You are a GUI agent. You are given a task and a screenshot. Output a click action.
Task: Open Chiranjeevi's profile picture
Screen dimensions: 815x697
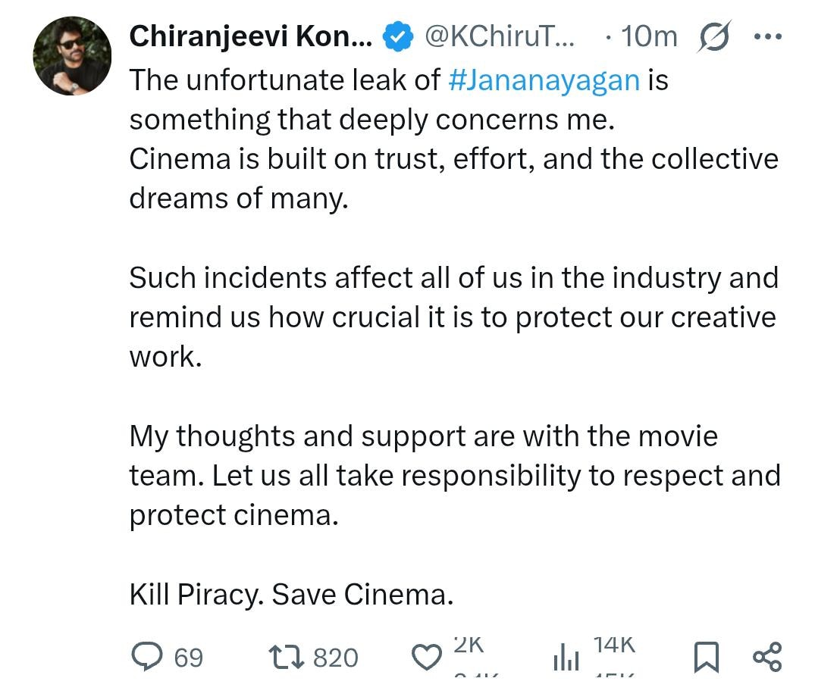pyautogui.click(x=72, y=56)
